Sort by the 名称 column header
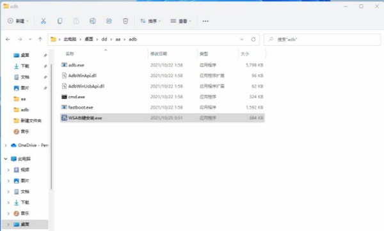Viewport: 384px width, 231px height. [x=70, y=54]
